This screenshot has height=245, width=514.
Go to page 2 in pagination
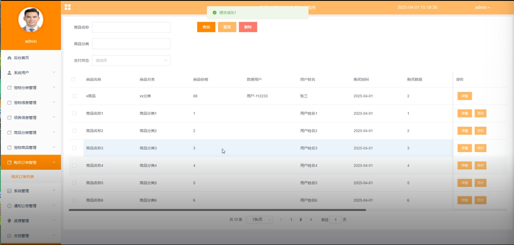301,220
